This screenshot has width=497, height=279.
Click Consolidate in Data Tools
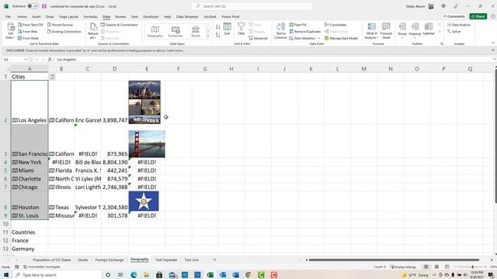pyautogui.click(x=335, y=25)
